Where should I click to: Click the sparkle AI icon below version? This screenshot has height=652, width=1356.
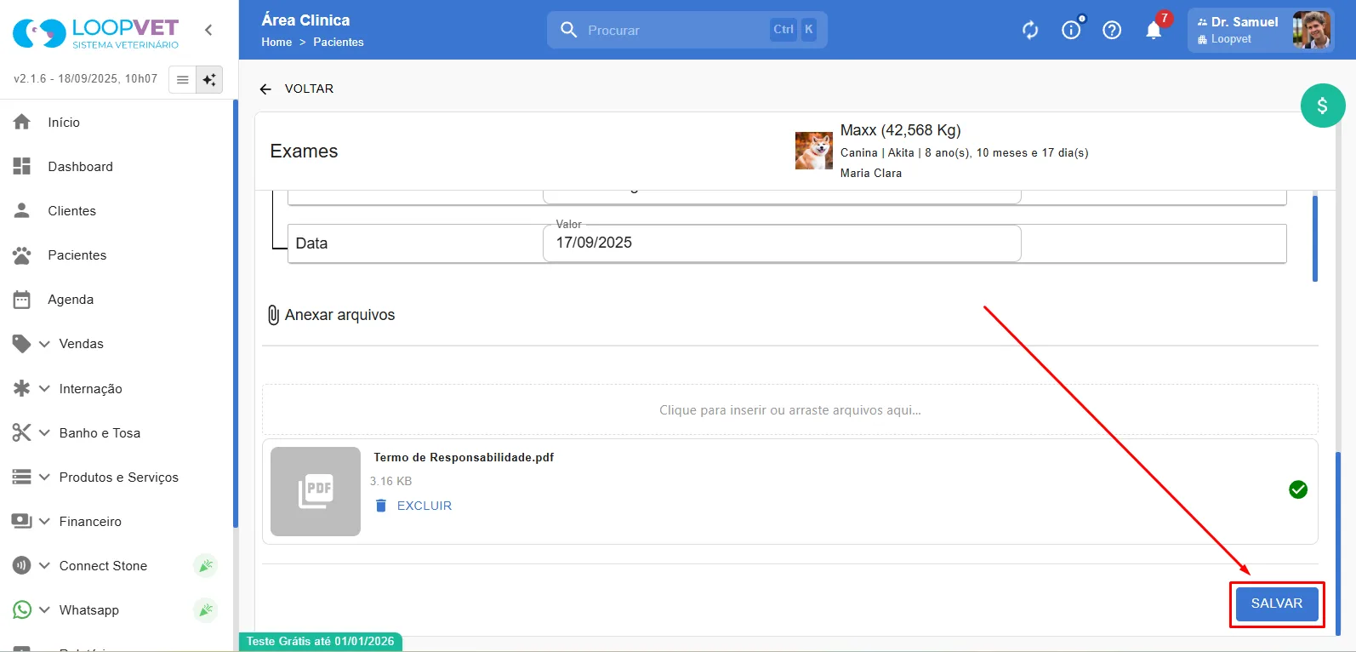(209, 79)
